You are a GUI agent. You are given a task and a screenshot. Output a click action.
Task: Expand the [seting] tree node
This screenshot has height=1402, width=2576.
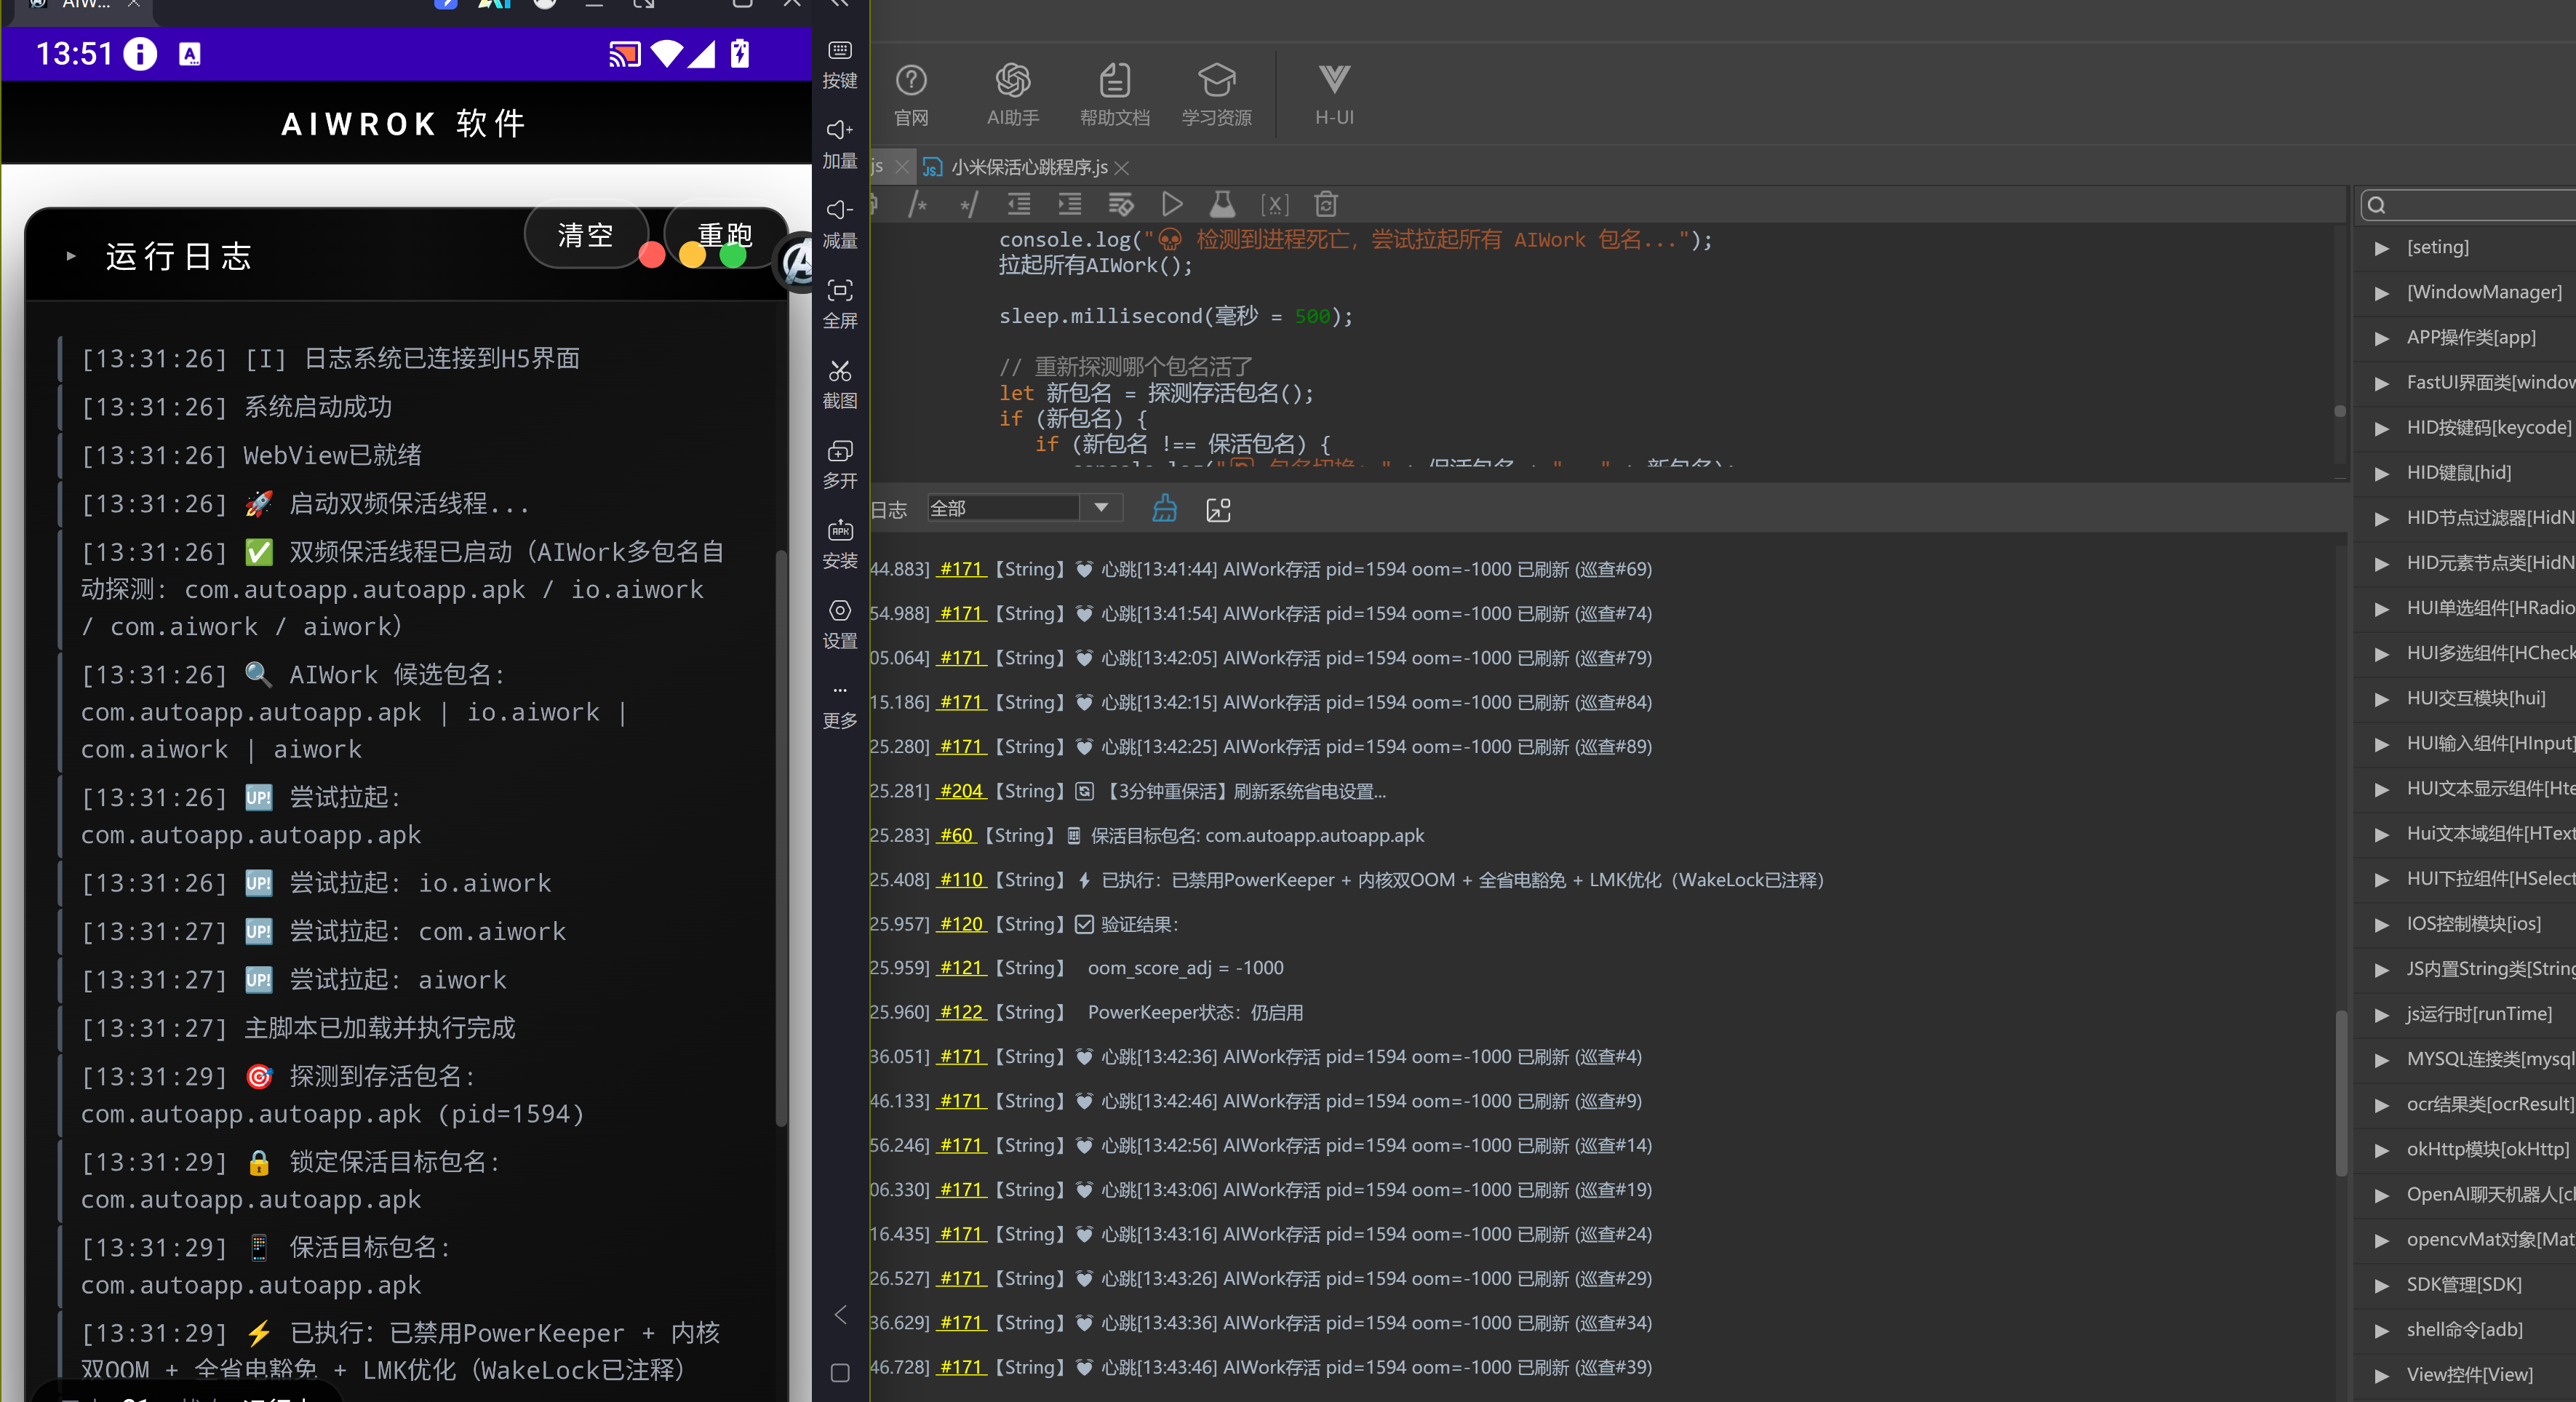click(2381, 248)
